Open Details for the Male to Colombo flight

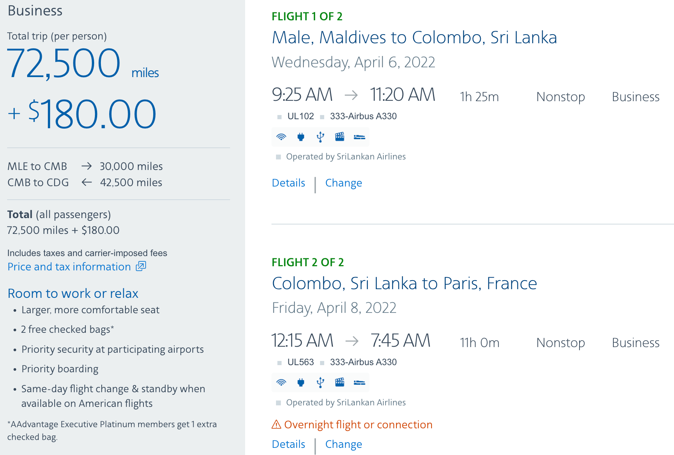288,183
